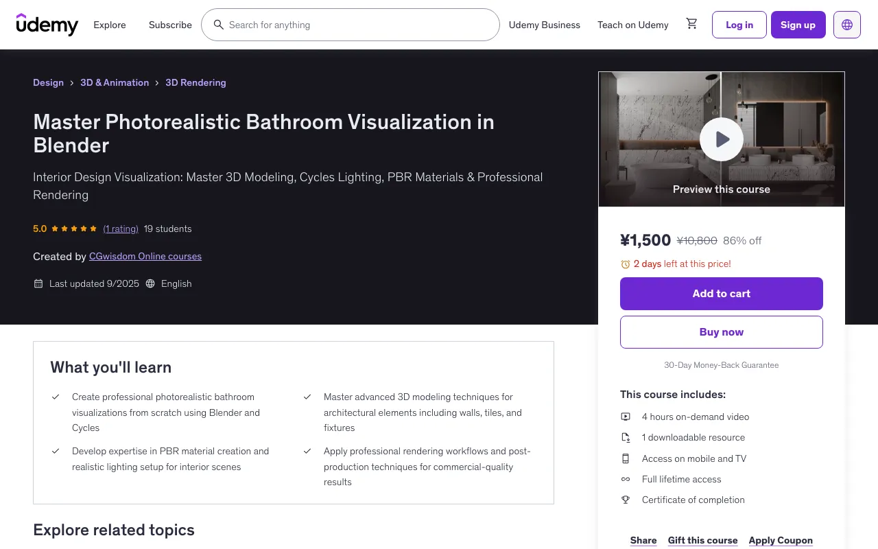The image size is (878, 549).
Task: Click Apply Coupon
Action: (781, 540)
